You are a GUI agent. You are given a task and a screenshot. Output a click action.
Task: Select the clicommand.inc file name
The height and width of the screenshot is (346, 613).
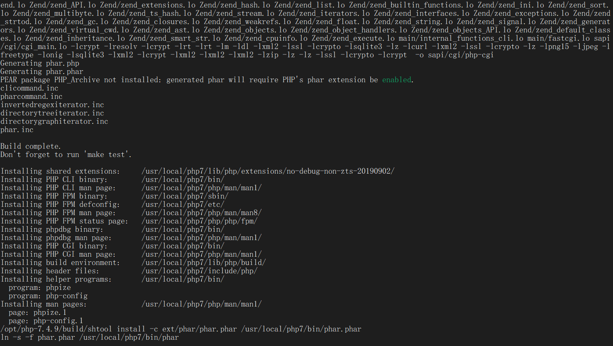tap(29, 88)
